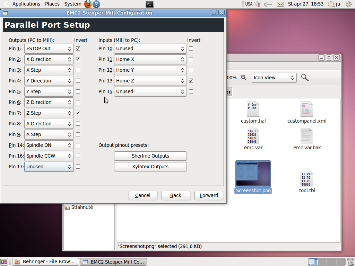Enable Invert for Pin 3 X Step
The width and height of the screenshot is (355, 266).
pyautogui.click(x=78, y=70)
